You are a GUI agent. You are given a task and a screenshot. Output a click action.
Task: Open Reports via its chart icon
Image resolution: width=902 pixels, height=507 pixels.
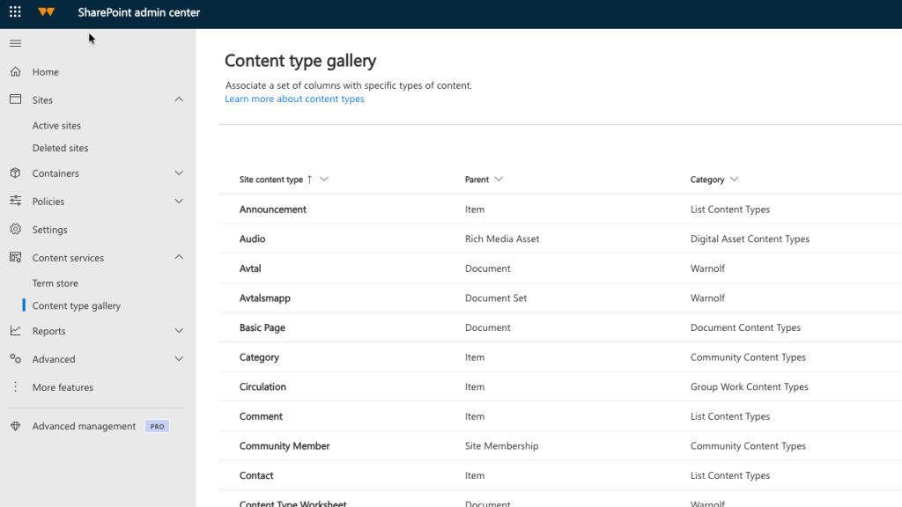click(x=15, y=330)
